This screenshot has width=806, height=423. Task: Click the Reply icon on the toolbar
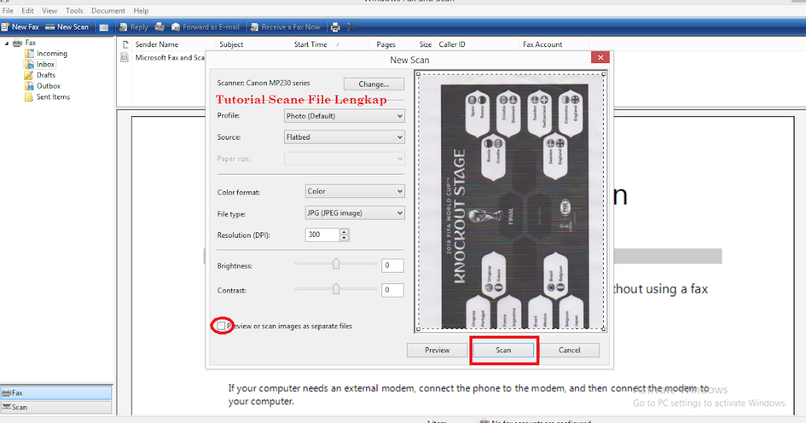click(x=134, y=26)
